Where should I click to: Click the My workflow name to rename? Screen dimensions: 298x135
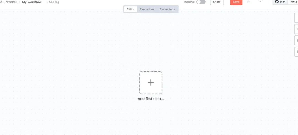coord(32,2)
